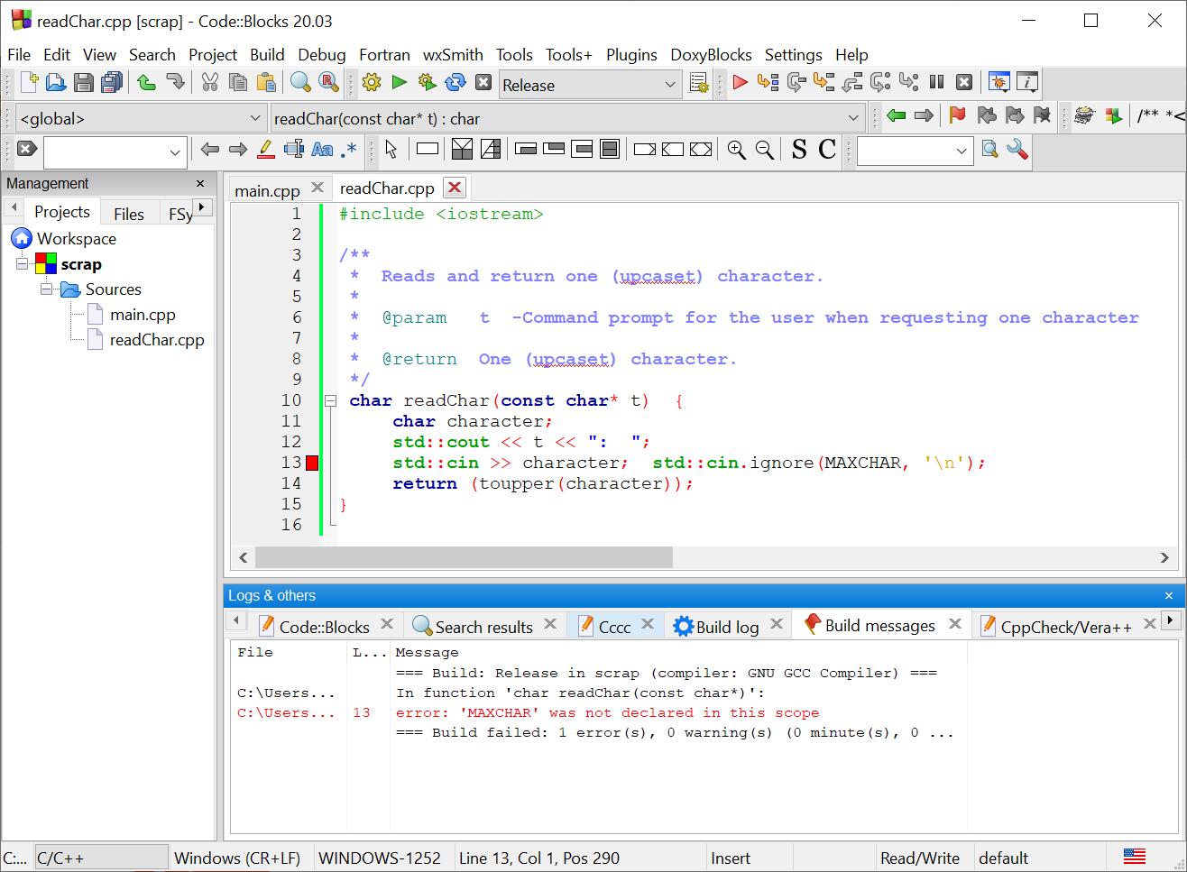Open the debugging windows bug icon

[998, 83]
